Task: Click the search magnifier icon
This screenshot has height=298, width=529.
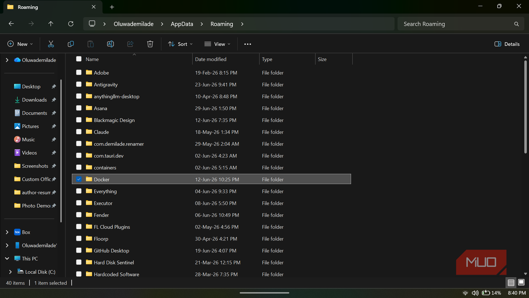Action: [x=516, y=24]
